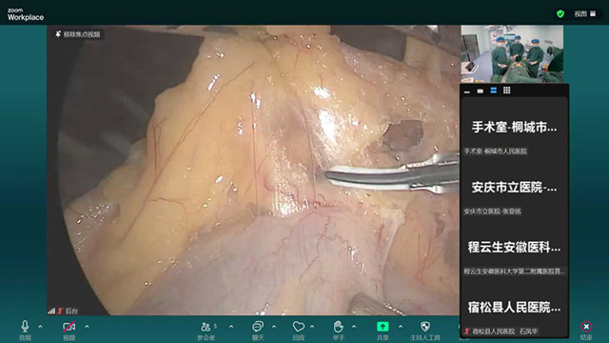Click the green encryption shield icon
Screen dimensions: 609x343
coord(560,14)
